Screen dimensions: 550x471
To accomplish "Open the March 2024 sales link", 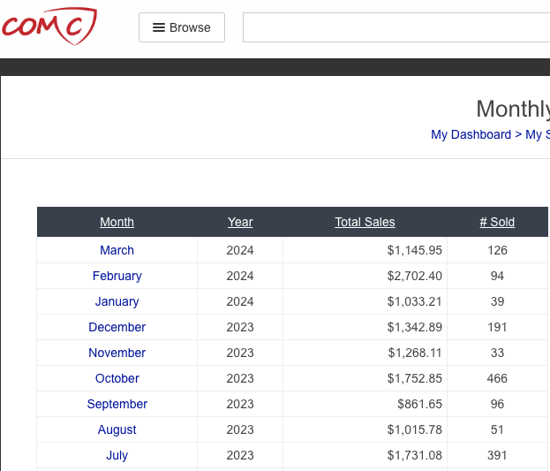I will 117,250.
